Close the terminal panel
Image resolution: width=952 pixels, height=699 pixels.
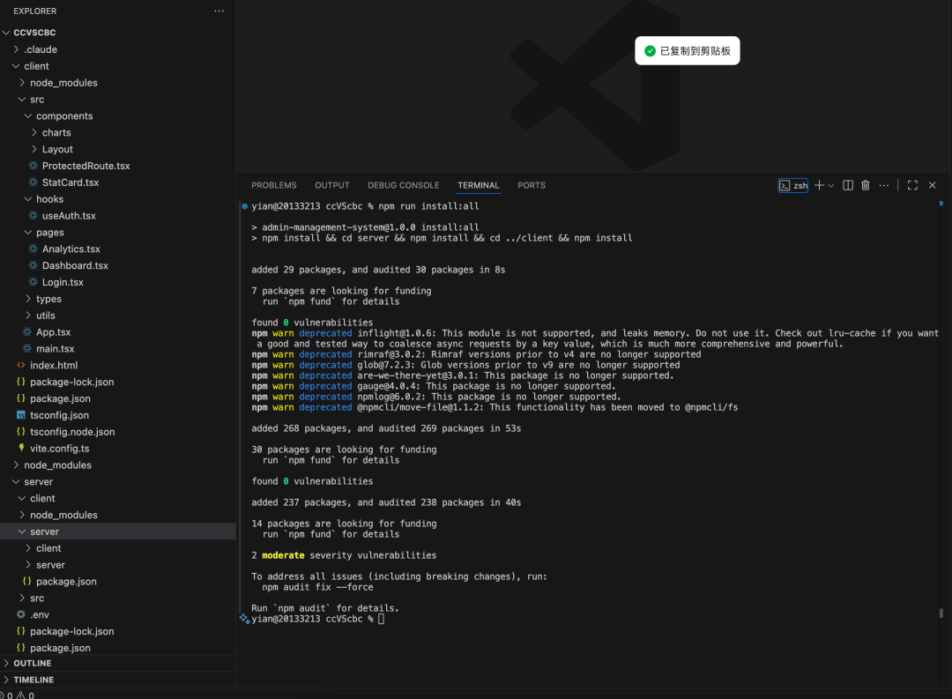pos(932,185)
